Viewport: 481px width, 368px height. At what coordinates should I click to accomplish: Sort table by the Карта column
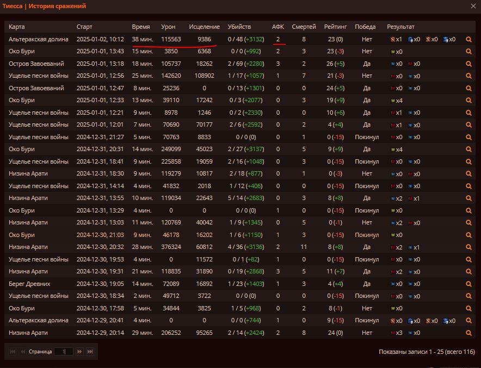pos(16,27)
